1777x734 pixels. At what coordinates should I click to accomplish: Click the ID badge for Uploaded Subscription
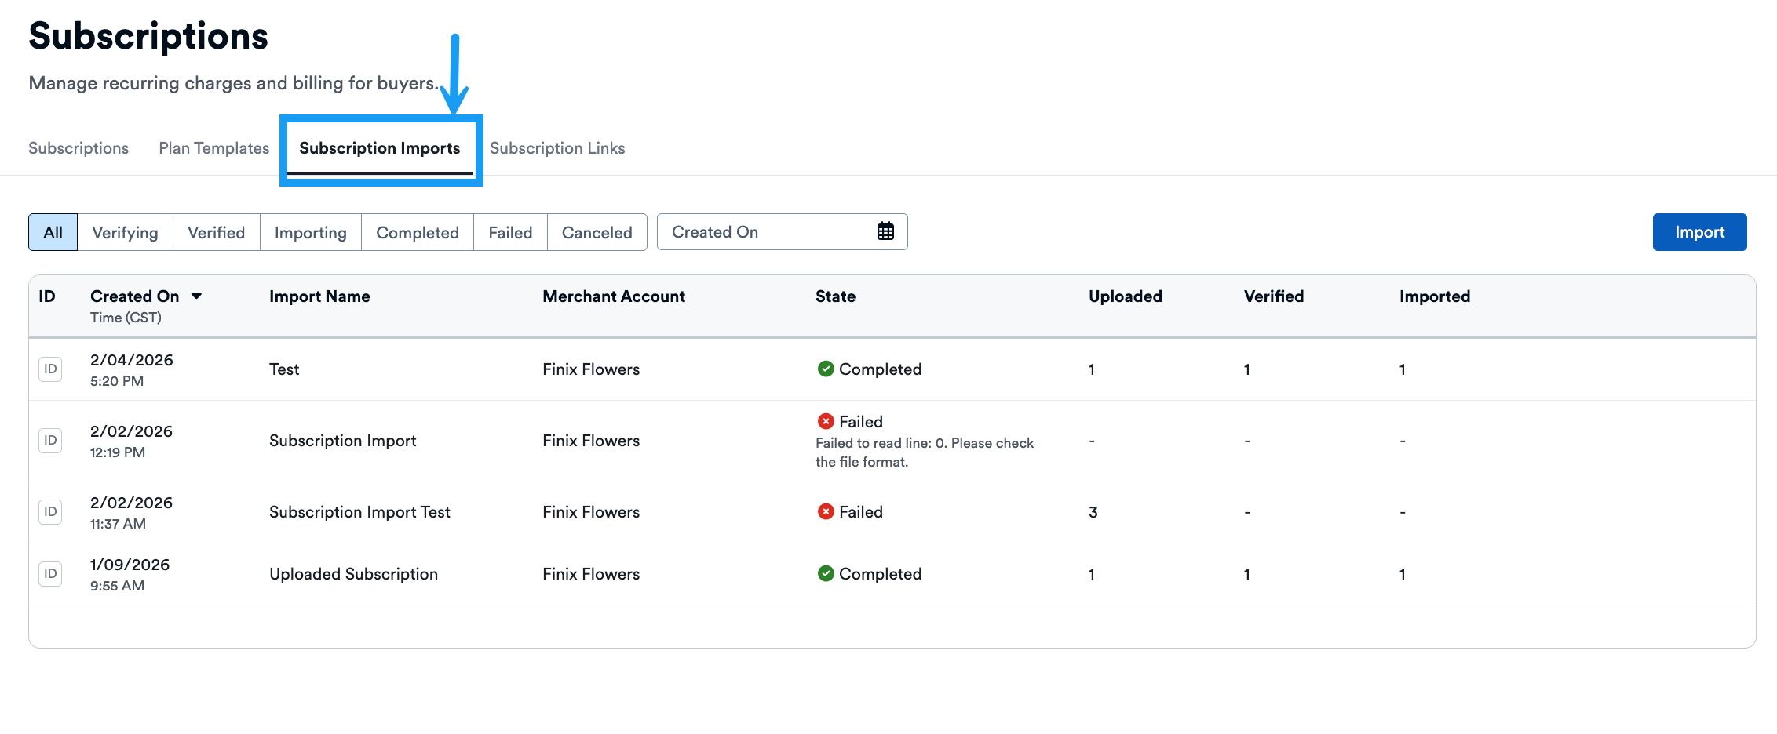click(x=49, y=573)
